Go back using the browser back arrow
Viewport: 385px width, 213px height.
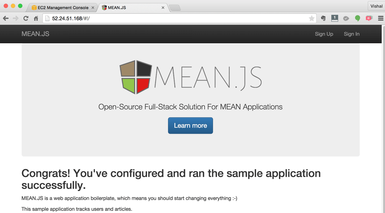[x=6, y=18]
